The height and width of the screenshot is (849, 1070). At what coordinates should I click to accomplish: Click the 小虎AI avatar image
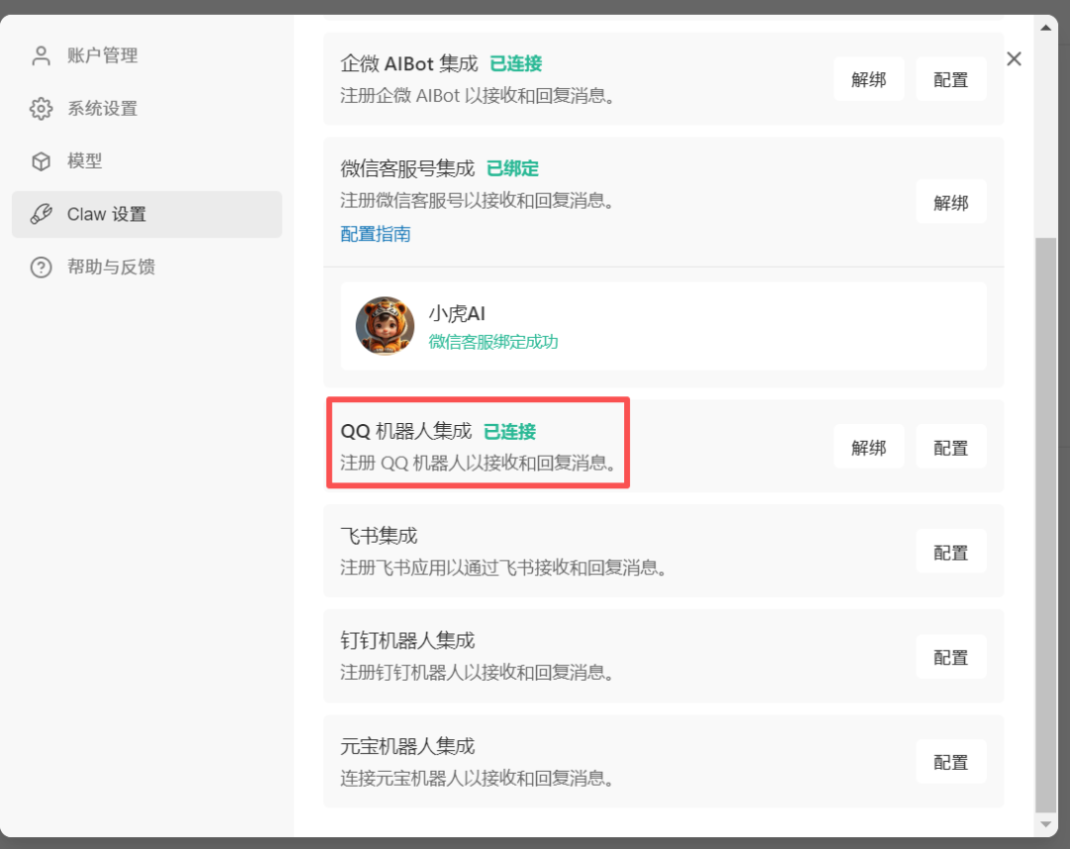pyautogui.click(x=384, y=327)
